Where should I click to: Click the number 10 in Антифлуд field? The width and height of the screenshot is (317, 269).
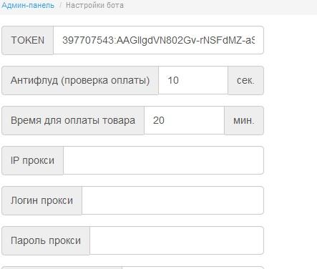pos(173,80)
